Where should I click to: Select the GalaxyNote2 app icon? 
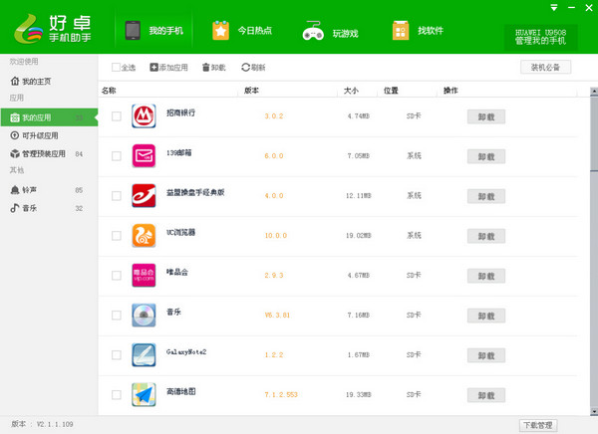[x=144, y=354]
